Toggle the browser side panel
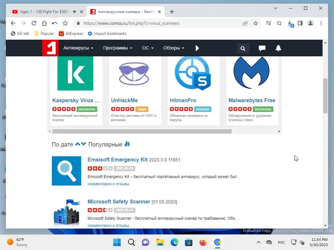334x250 pixels. pyautogui.click(x=300, y=23)
